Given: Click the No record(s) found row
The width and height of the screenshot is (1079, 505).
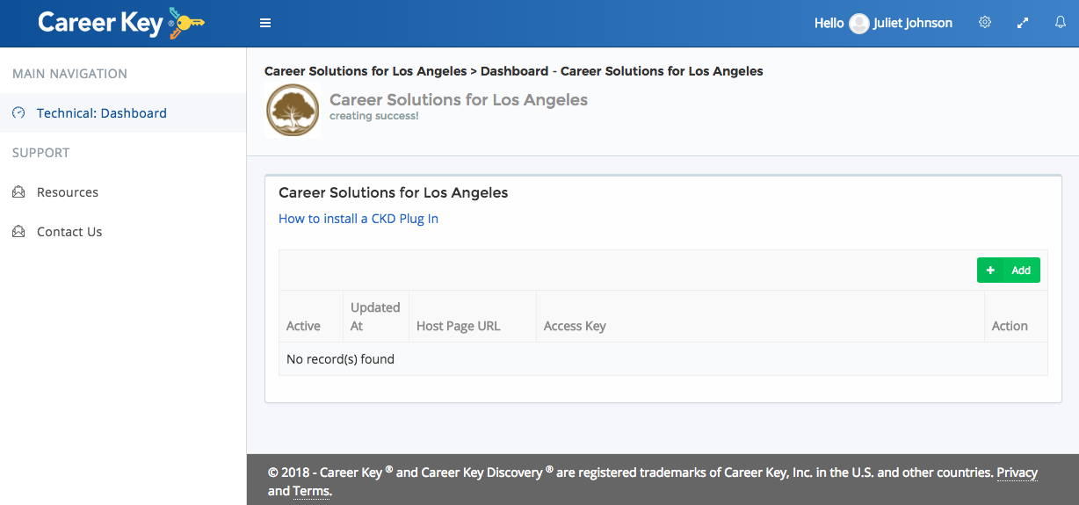Looking at the screenshot, I should pos(663,359).
